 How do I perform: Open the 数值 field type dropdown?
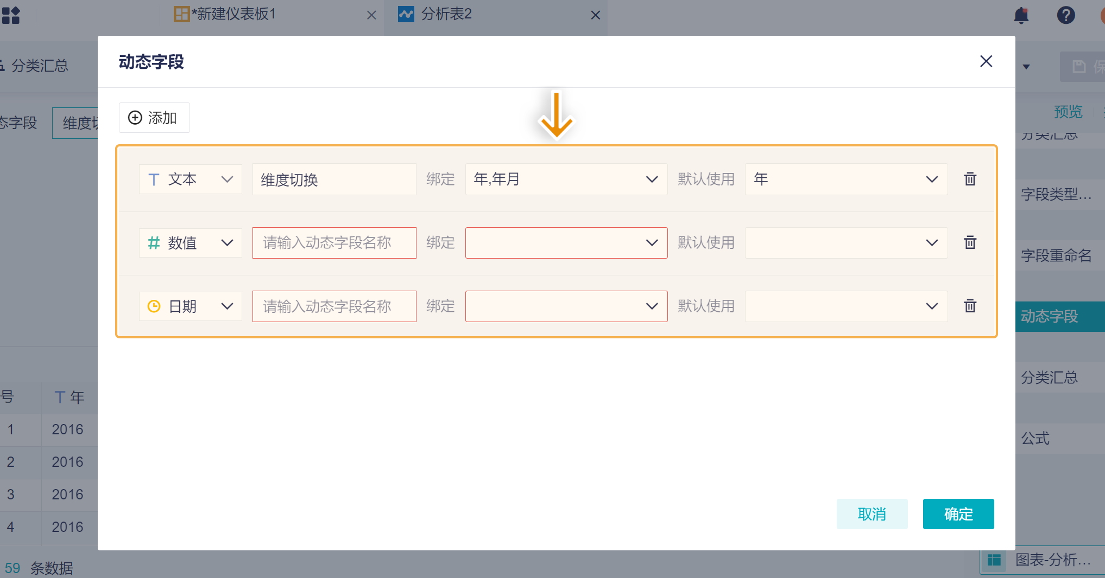pyautogui.click(x=190, y=242)
